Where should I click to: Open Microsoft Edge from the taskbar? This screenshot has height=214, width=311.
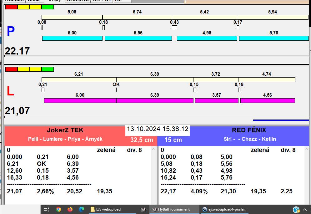tap(82, 209)
